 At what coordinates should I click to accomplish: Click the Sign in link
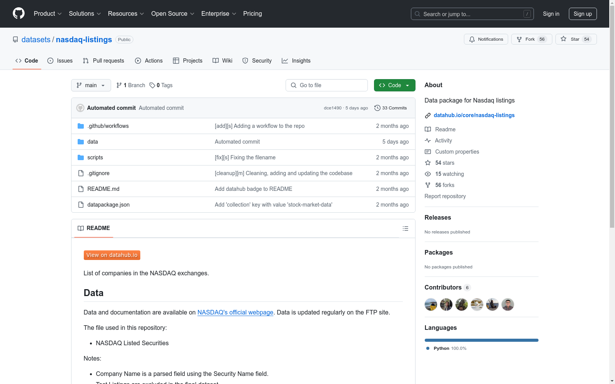point(551,14)
